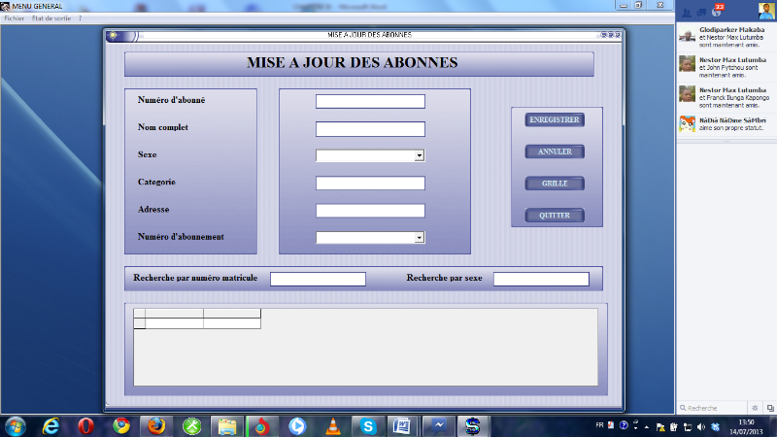Open Glodiparker Makaba news item
The height and width of the screenshot is (437, 777).
tap(726, 37)
